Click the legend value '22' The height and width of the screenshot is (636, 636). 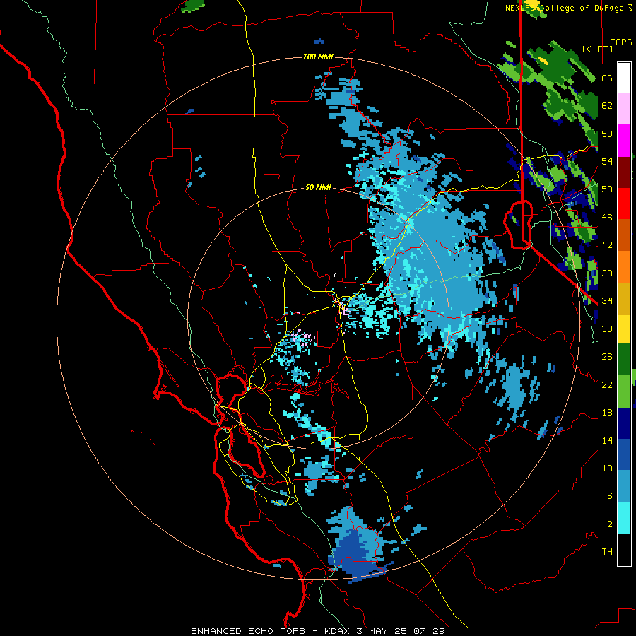(x=607, y=384)
